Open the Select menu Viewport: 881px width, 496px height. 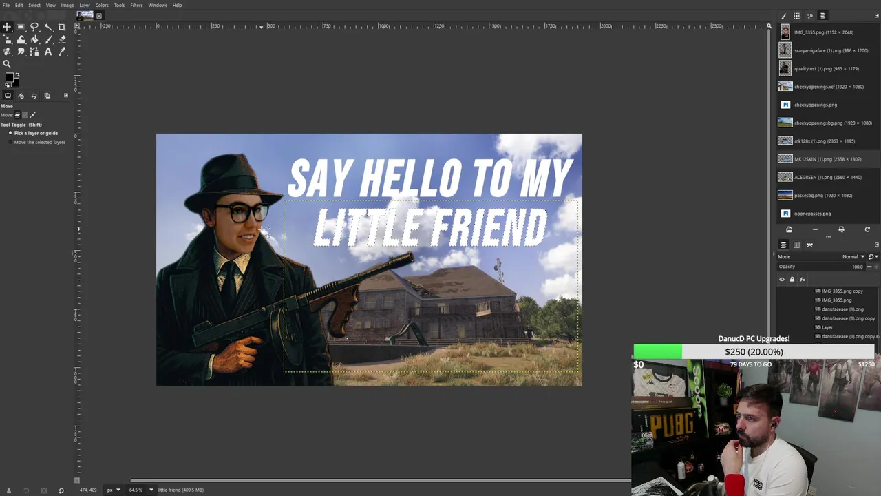coord(34,5)
